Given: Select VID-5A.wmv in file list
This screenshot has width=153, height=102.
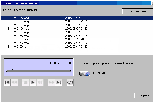Looking at the screenshot, I should point(77,36).
